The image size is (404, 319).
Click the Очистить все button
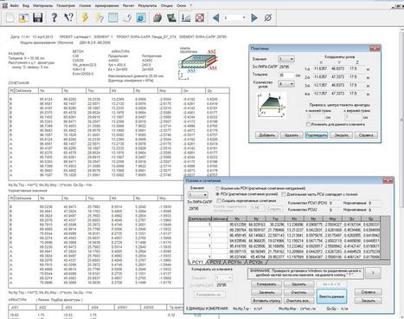coord(298,301)
